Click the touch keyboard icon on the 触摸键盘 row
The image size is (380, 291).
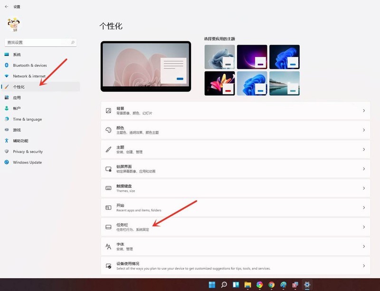[107, 188]
